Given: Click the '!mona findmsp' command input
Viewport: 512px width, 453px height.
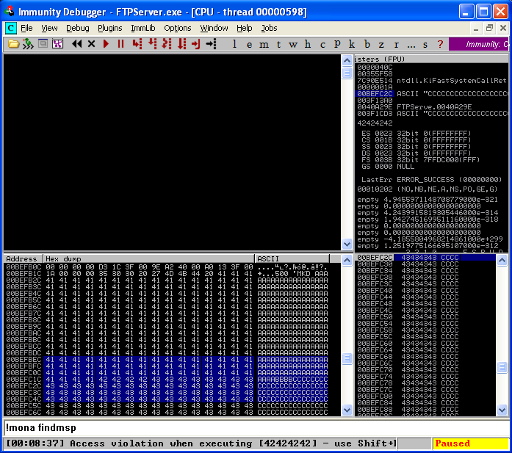Looking at the screenshot, I should click(x=256, y=427).
